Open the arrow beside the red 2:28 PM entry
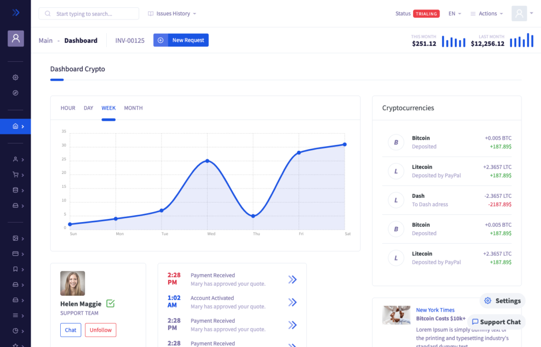 293,279
